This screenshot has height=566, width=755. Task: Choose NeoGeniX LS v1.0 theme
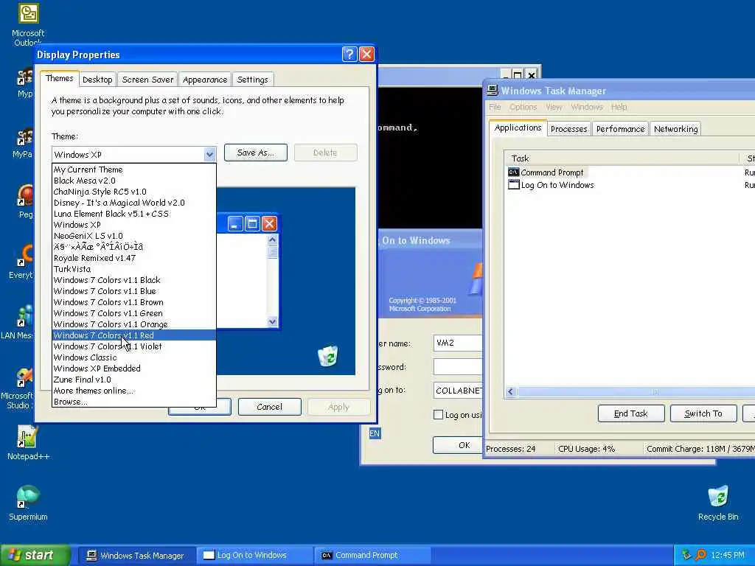pos(134,236)
